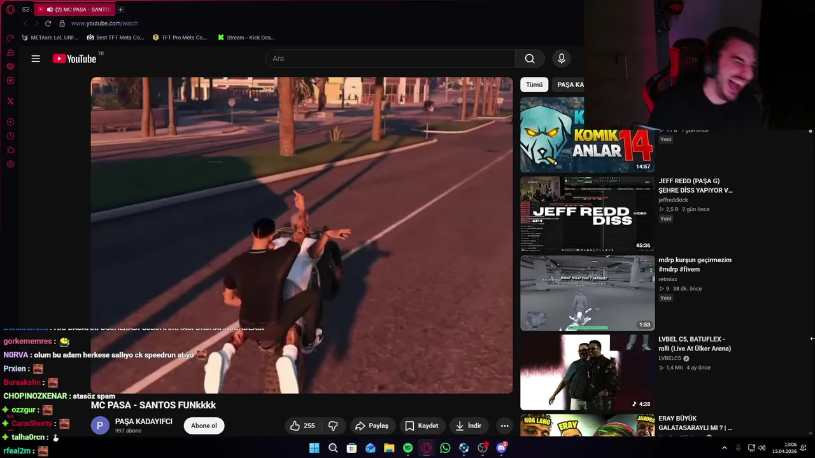Save the video with Kaydet
The height and width of the screenshot is (458, 815).
[422, 426]
